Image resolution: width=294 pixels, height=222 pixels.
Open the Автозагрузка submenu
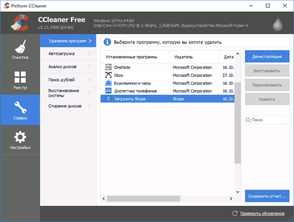point(68,54)
